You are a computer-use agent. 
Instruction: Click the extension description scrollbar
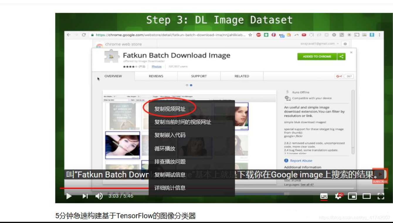353,122
